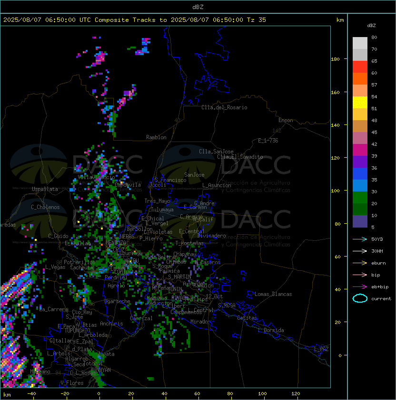
Task: Click the 'Lomas_Blancas' place label
Action: point(273,294)
